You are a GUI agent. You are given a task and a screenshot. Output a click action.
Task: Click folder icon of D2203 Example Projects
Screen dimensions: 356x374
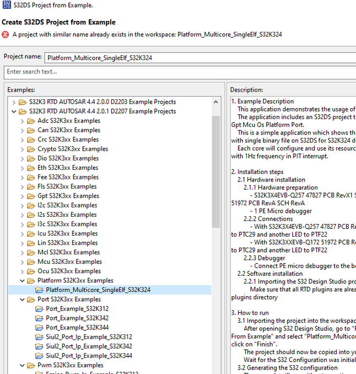pyautogui.click(x=23, y=102)
